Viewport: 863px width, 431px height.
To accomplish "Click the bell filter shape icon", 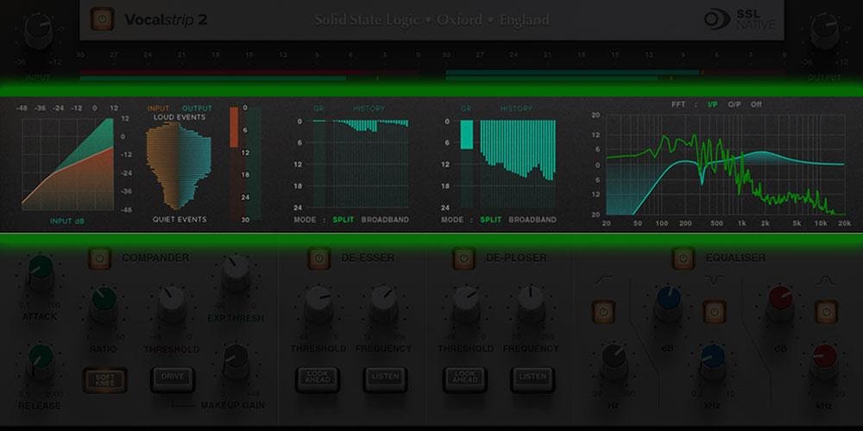I will (827, 281).
